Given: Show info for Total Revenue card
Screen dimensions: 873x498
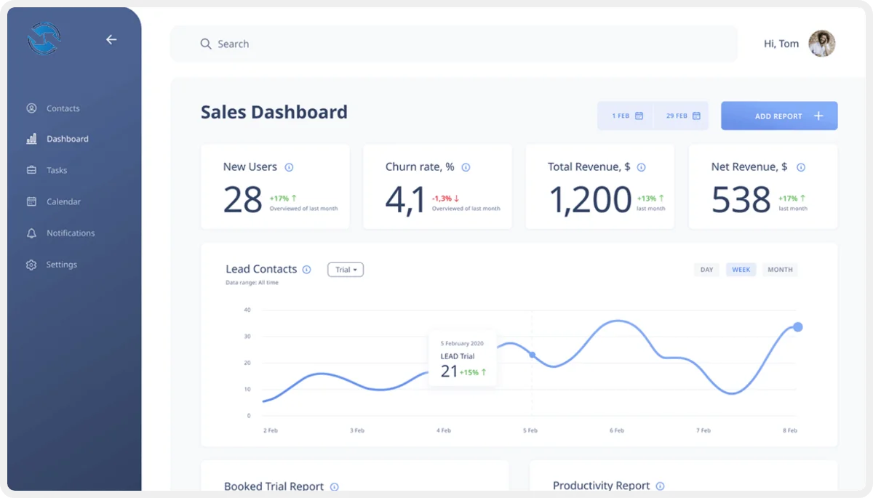Looking at the screenshot, I should 641,167.
